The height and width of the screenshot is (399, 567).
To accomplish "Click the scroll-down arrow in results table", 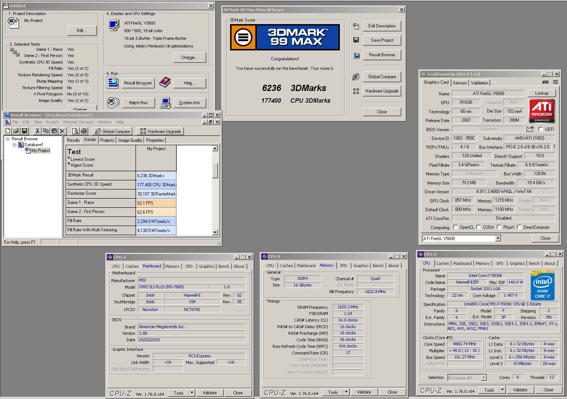I will pos(215,232).
